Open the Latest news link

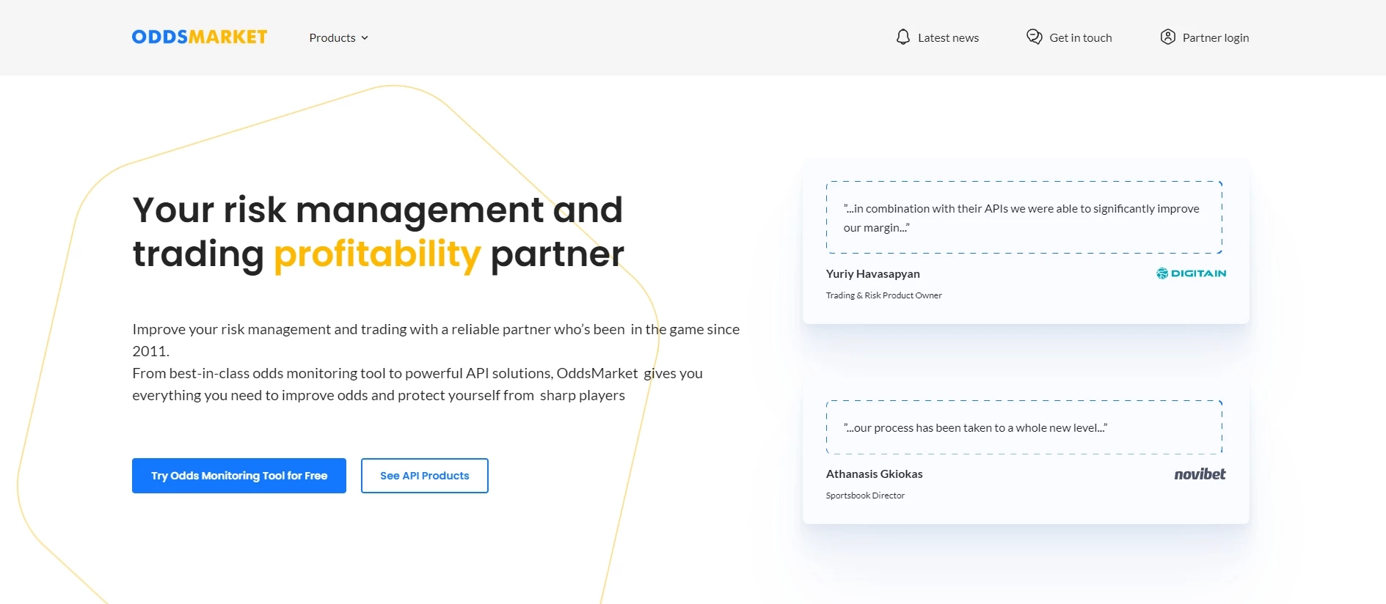948,38
